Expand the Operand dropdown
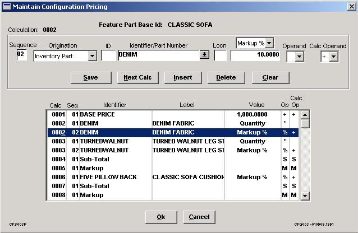358x233 pixels. pos(299,57)
